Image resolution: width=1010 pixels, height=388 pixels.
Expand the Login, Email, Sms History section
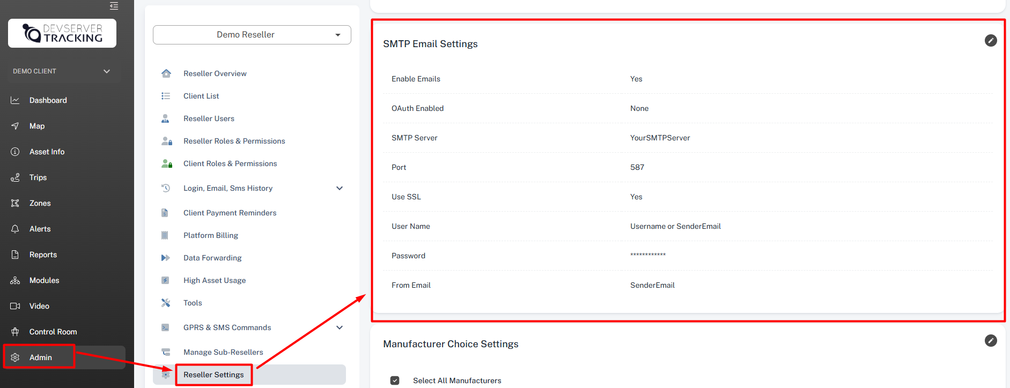point(339,188)
